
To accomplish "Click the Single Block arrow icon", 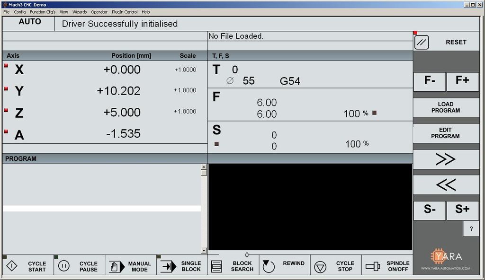I will point(168,266).
